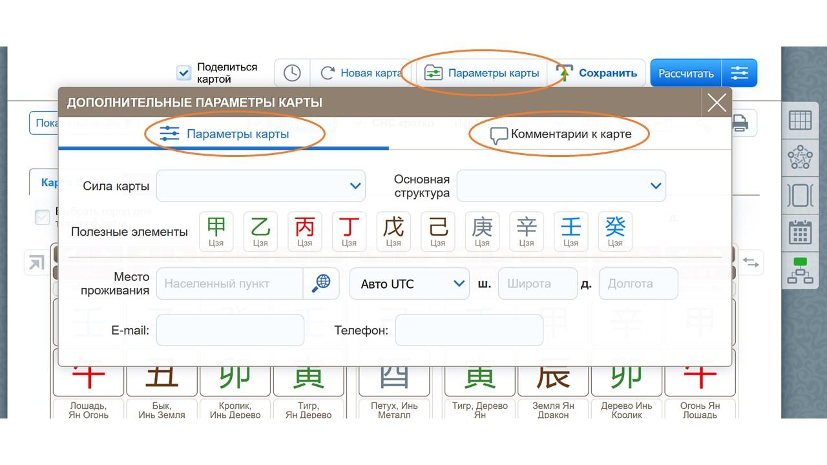Switch to Комментарии к карте tab
The width and height of the screenshot is (827, 465).
point(560,134)
